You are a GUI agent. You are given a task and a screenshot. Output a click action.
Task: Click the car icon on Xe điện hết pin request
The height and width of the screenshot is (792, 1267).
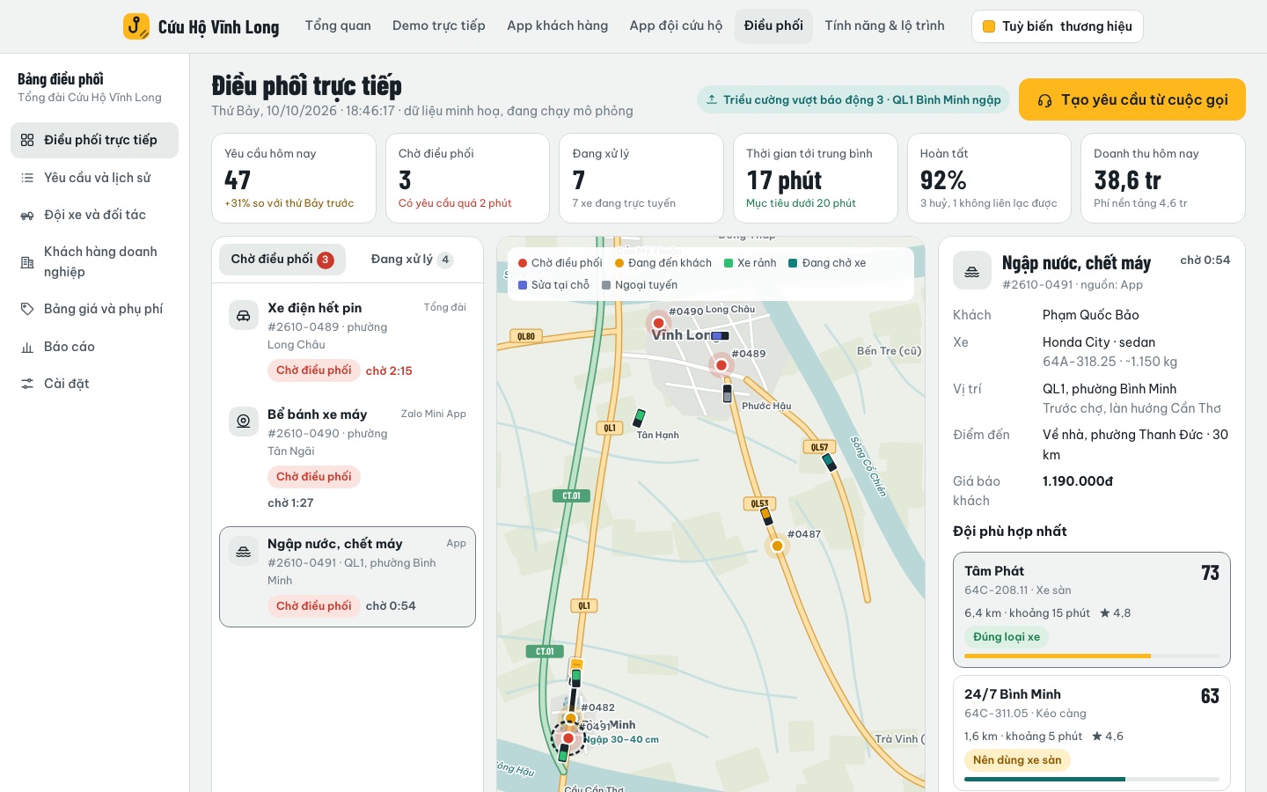pos(244,315)
